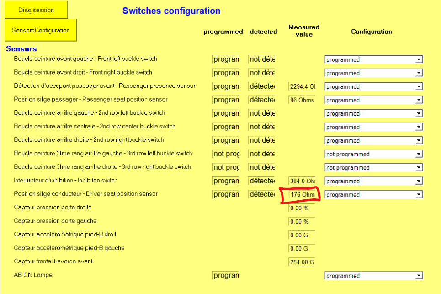This screenshot has width=441, height=294.
Task: Expand AB ON Lampe configuration dropdown
Action: tap(418, 276)
